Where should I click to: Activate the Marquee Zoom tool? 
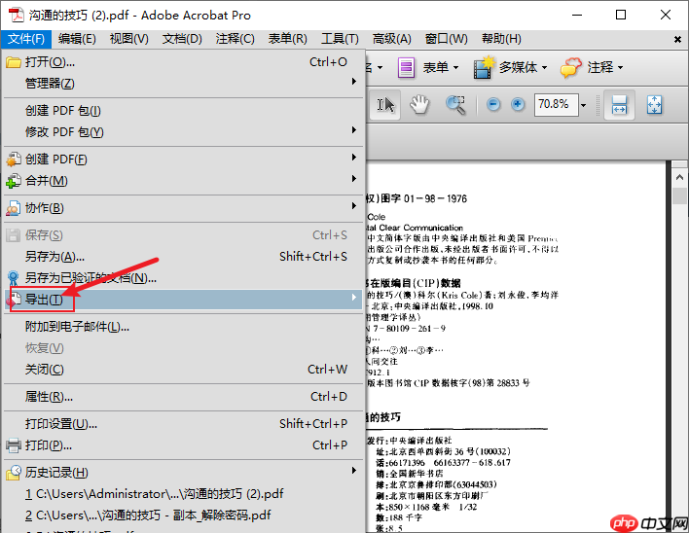point(455,105)
